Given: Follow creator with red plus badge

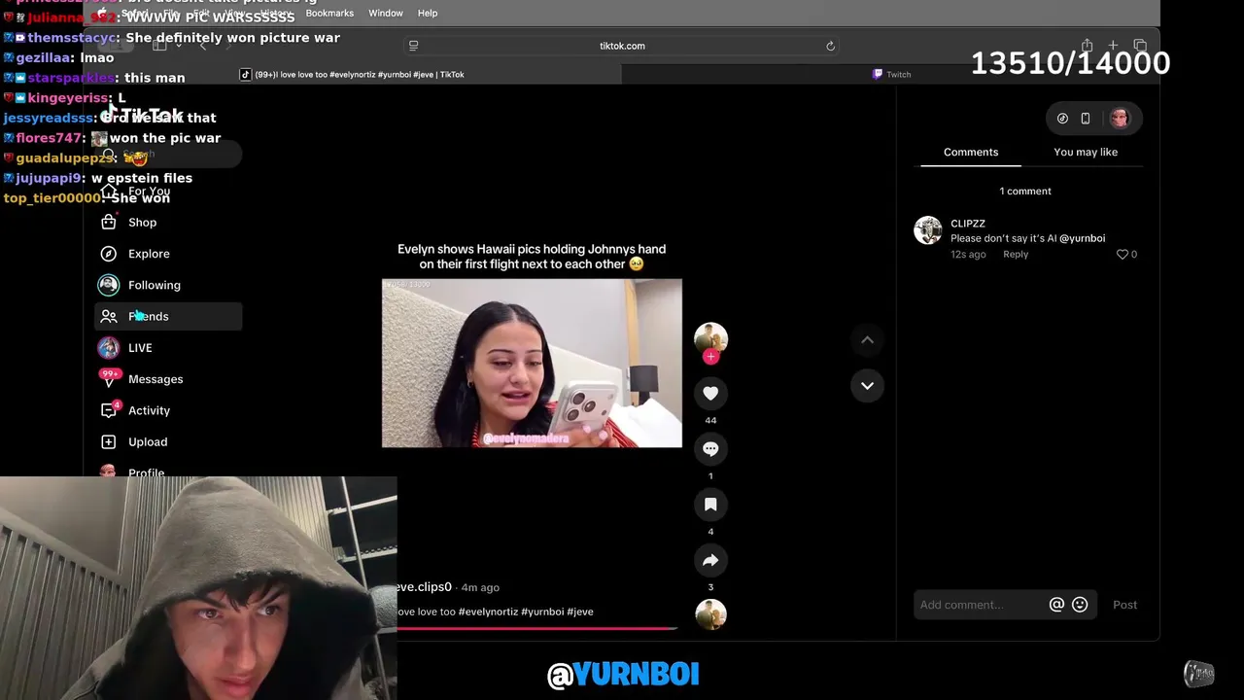Looking at the screenshot, I should pos(710,357).
